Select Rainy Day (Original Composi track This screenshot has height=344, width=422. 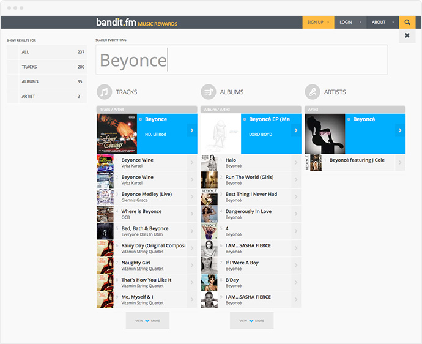point(147,249)
